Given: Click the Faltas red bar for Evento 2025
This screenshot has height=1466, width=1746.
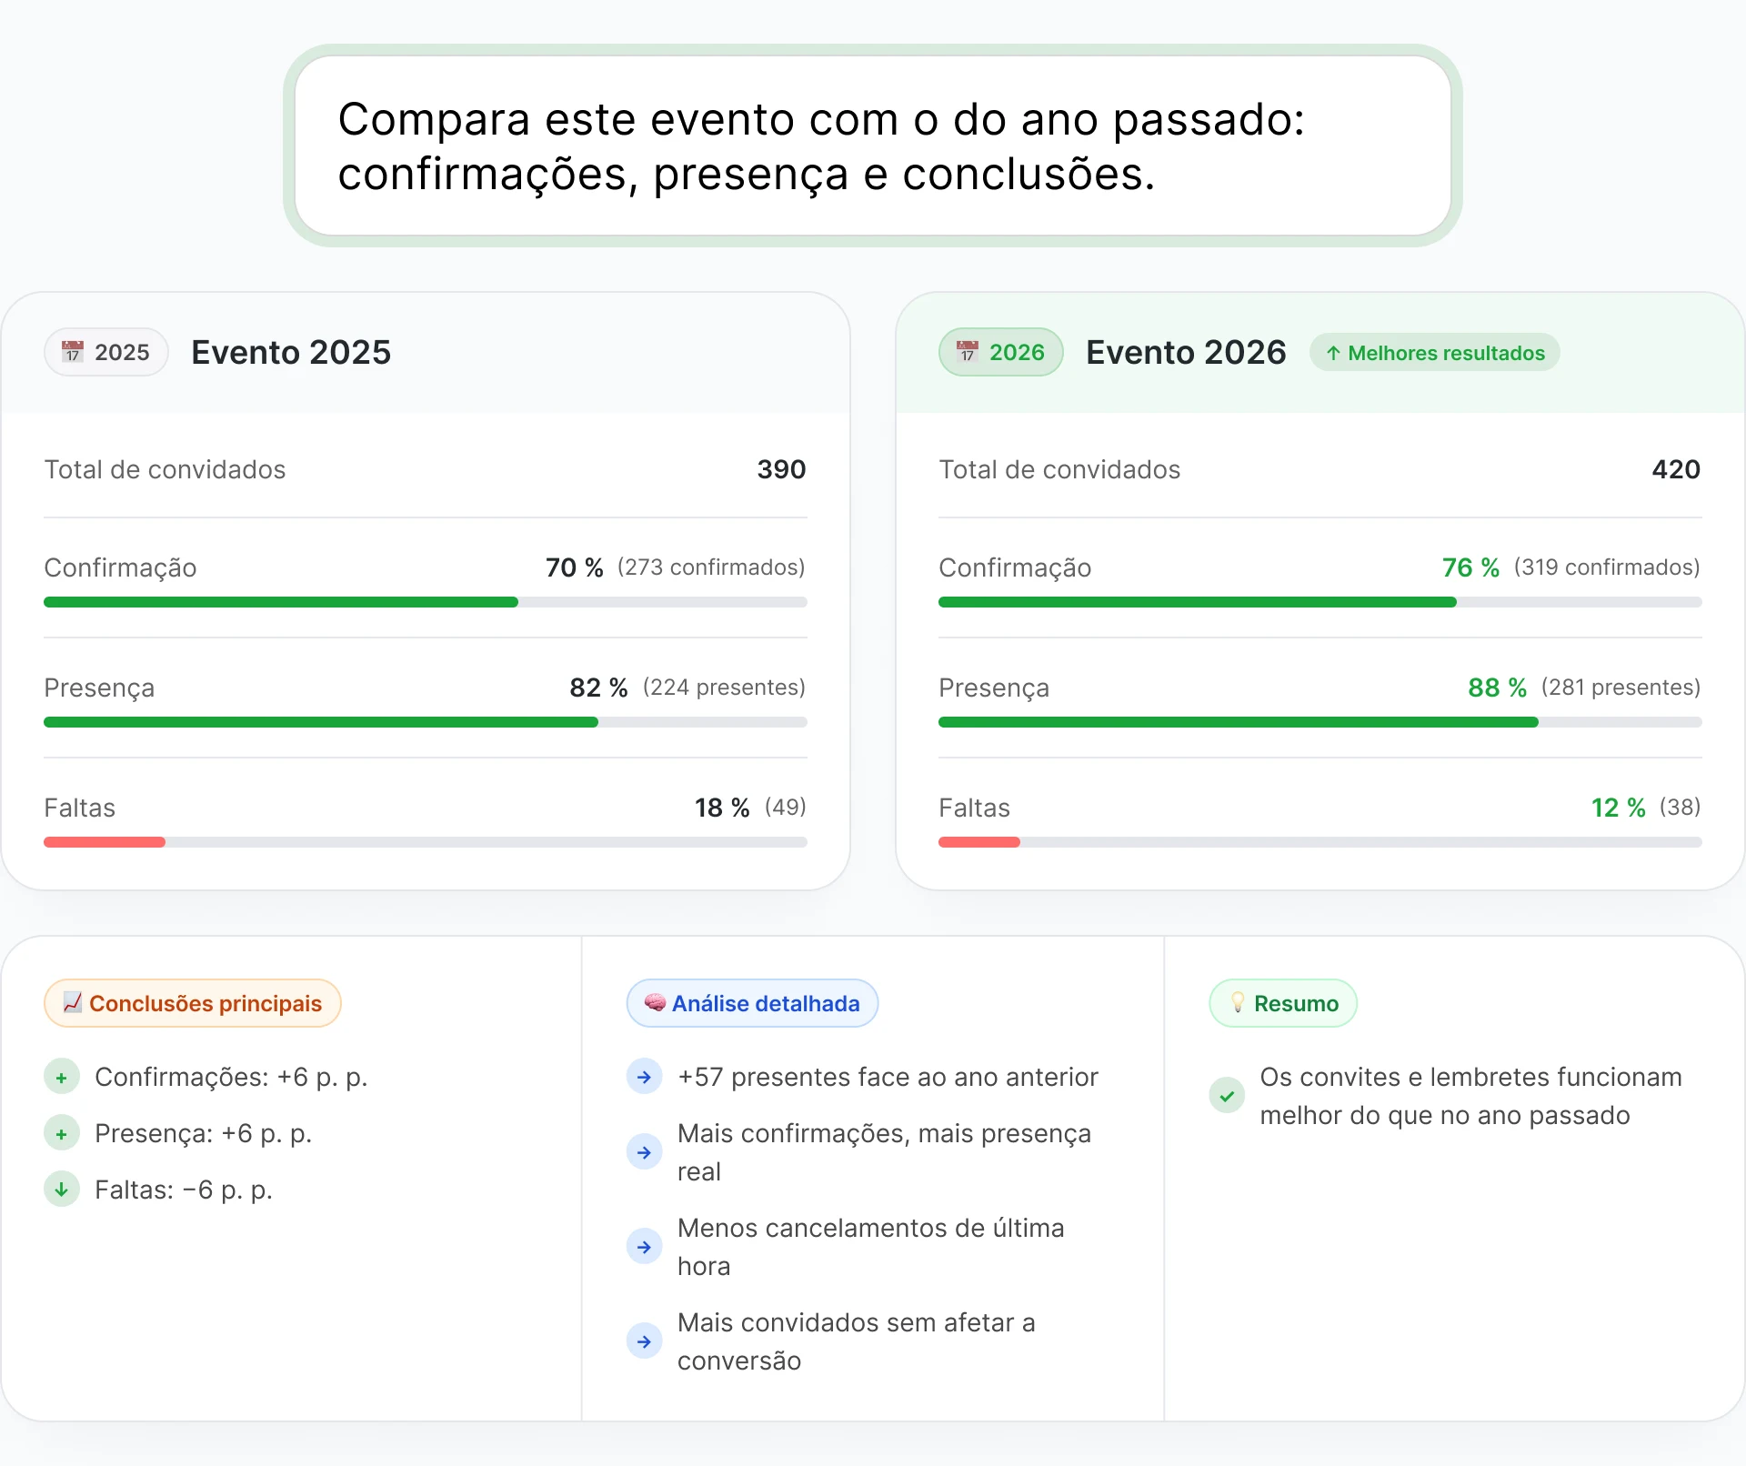Looking at the screenshot, I should [105, 842].
